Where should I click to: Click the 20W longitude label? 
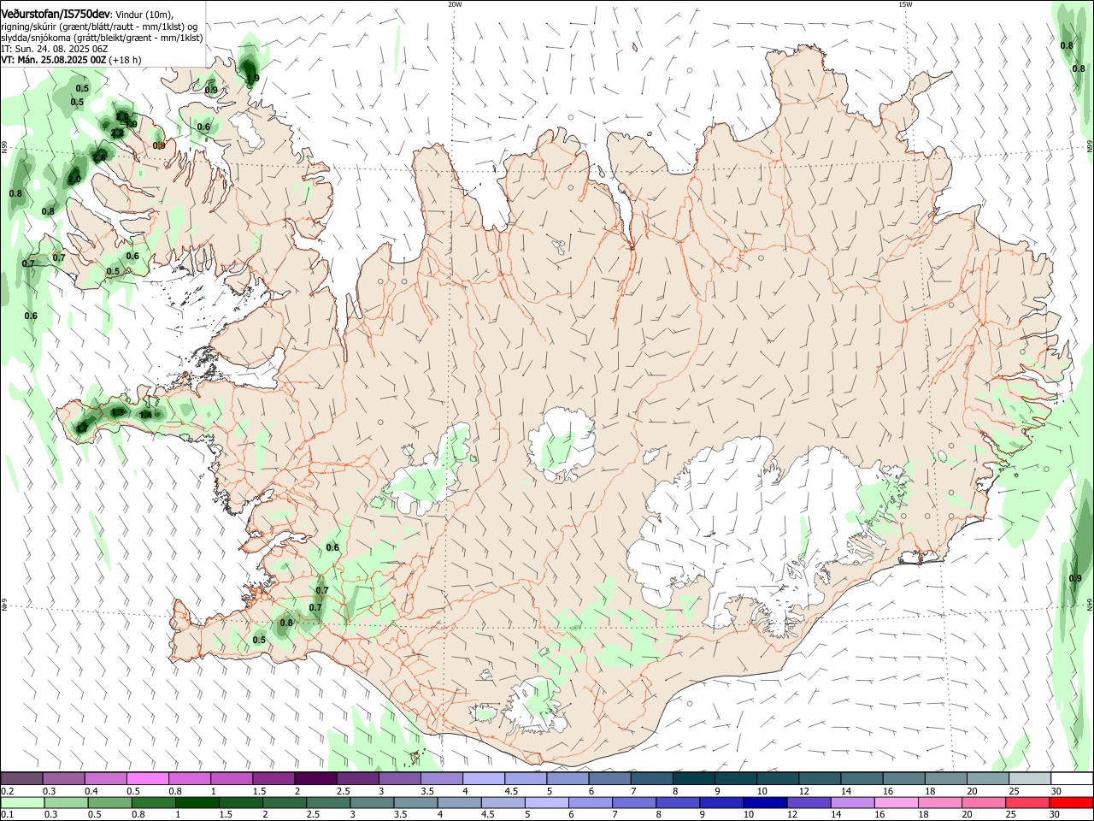[455, 4]
